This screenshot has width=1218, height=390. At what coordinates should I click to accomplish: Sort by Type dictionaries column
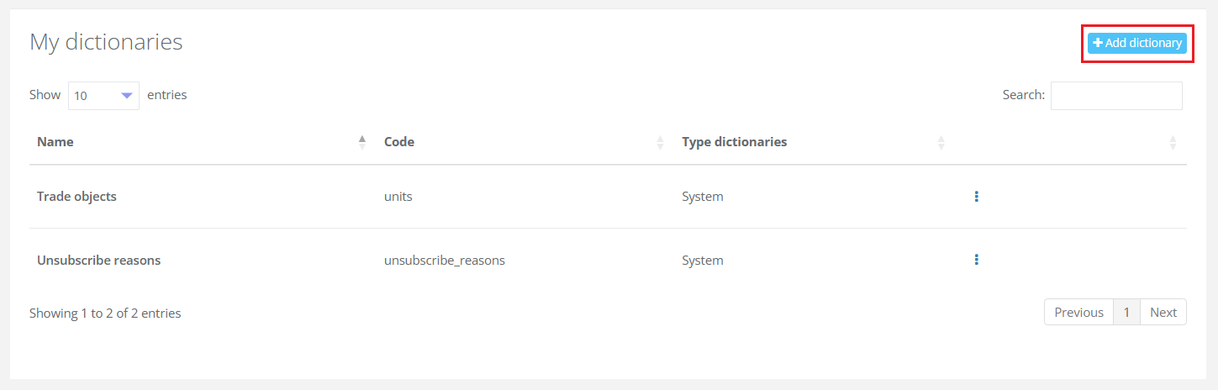941,142
